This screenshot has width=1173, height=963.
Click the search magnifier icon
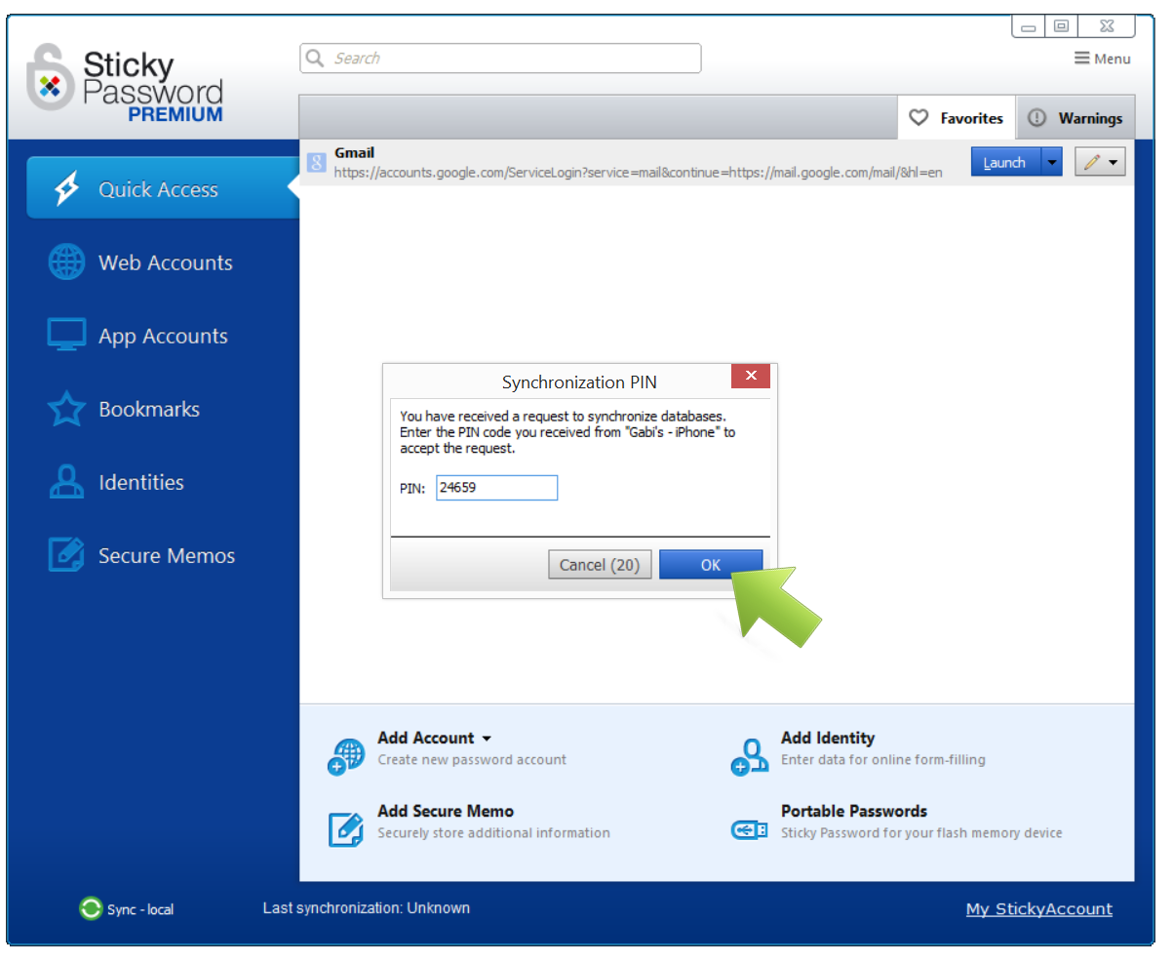coord(315,59)
